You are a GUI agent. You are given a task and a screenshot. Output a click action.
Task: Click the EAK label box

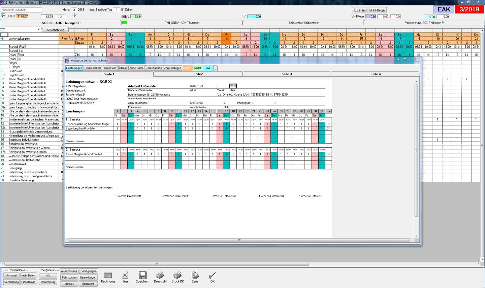point(444,9)
